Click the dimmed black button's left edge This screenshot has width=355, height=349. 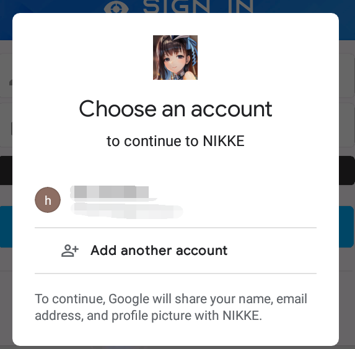click(6, 170)
